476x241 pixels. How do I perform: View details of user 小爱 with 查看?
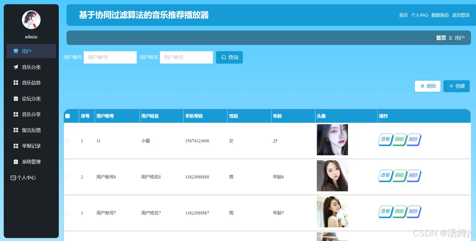385,139
